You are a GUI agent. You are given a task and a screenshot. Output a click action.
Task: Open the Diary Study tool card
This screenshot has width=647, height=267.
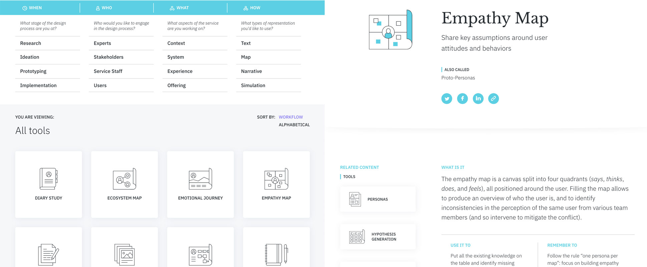click(48, 184)
